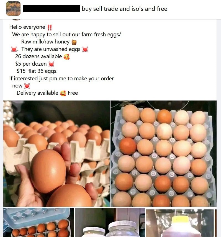Open the photo of hand holding eggs
Image resolution: width=221 pixels, height=237 pixels.
point(56,154)
